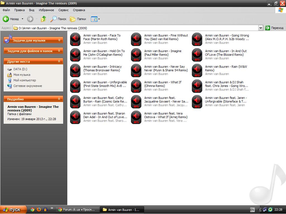
Task: Click MP3 icon for feat. Sharon Den Adel track
Action: (x=75, y=117)
